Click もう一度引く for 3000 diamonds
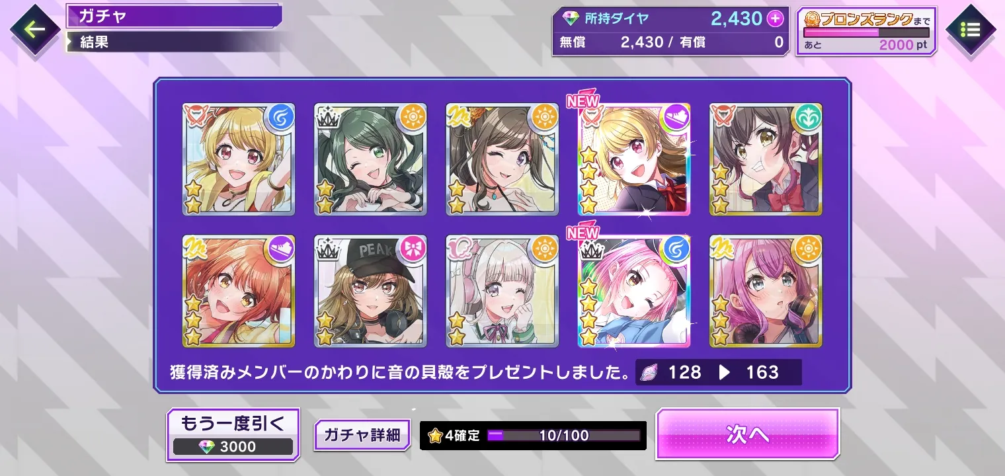The height and width of the screenshot is (476, 1005). click(233, 434)
